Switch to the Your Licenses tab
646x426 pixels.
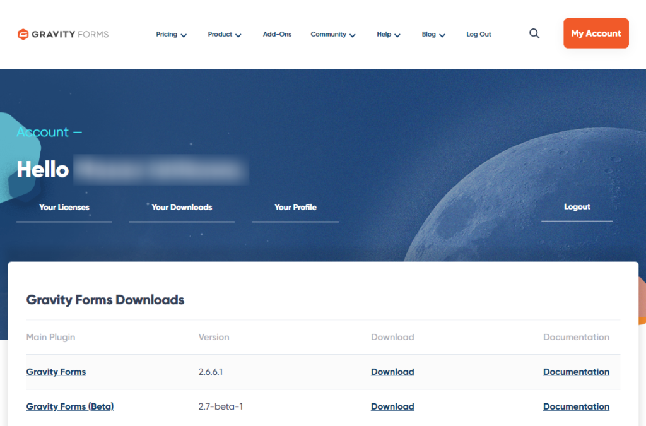(x=64, y=207)
